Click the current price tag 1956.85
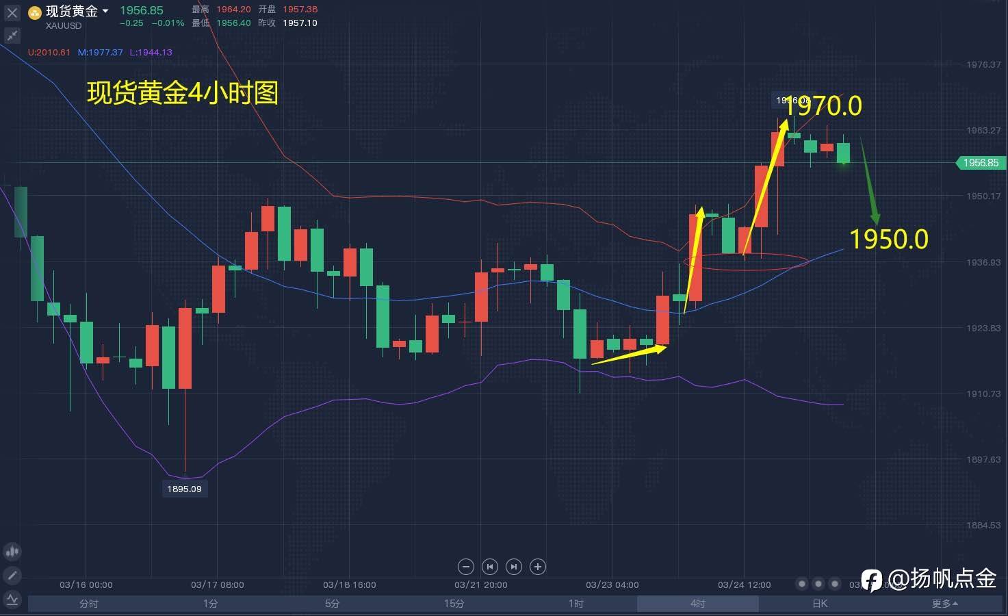The width and height of the screenshot is (1008, 616). pyautogui.click(x=980, y=163)
